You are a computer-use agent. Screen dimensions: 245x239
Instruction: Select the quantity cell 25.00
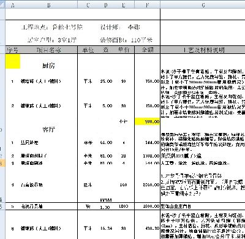pos(106,82)
